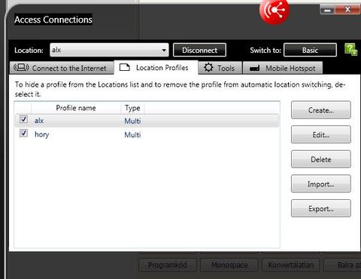This screenshot has width=361, height=279.
Task: Switch to the Tools tab
Action: pos(220,68)
